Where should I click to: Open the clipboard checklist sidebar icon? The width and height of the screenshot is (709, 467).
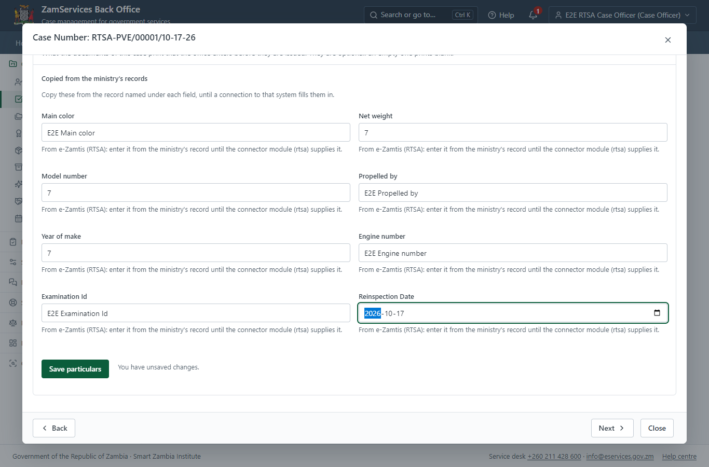point(13,242)
